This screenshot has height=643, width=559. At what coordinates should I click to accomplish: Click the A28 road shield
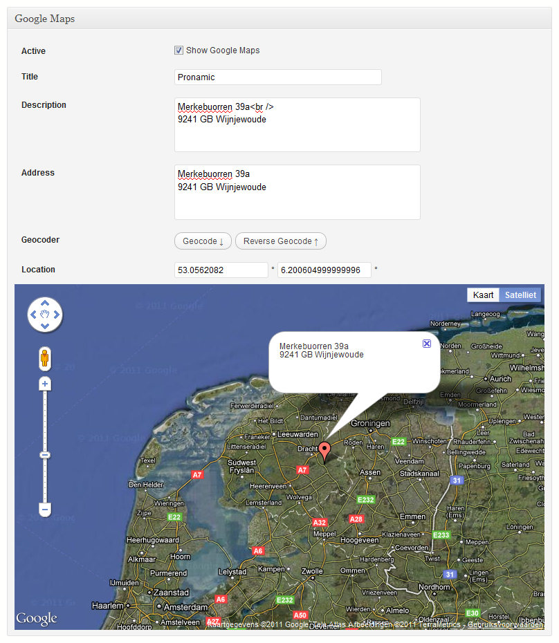pos(356,519)
